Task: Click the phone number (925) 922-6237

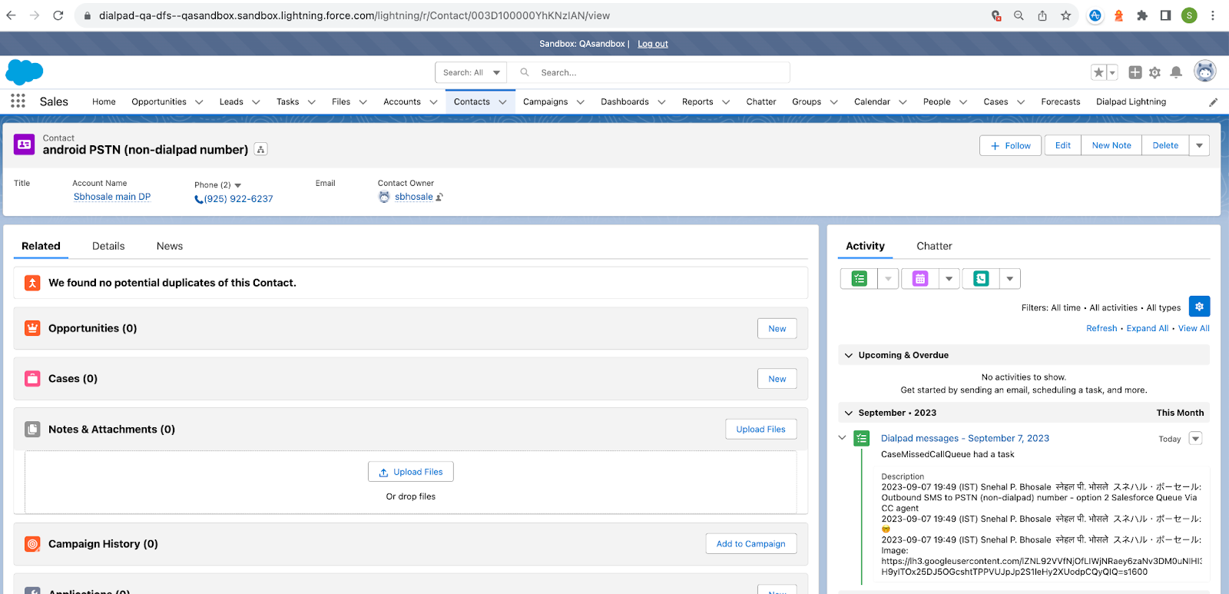Action: point(239,199)
